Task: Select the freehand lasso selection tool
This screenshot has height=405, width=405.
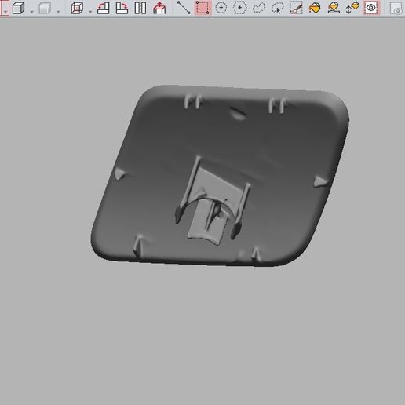Action: coord(259,8)
